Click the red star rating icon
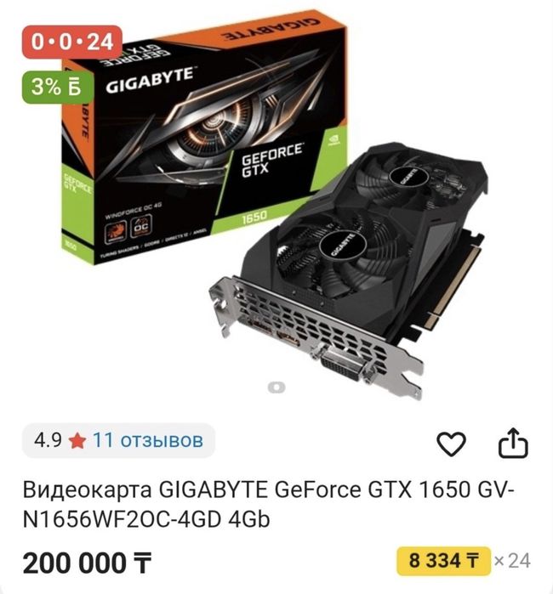 tap(77, 440)
